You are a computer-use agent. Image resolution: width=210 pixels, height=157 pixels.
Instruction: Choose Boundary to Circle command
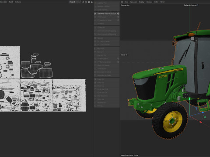pyautogui.click(x=107, y=72)
